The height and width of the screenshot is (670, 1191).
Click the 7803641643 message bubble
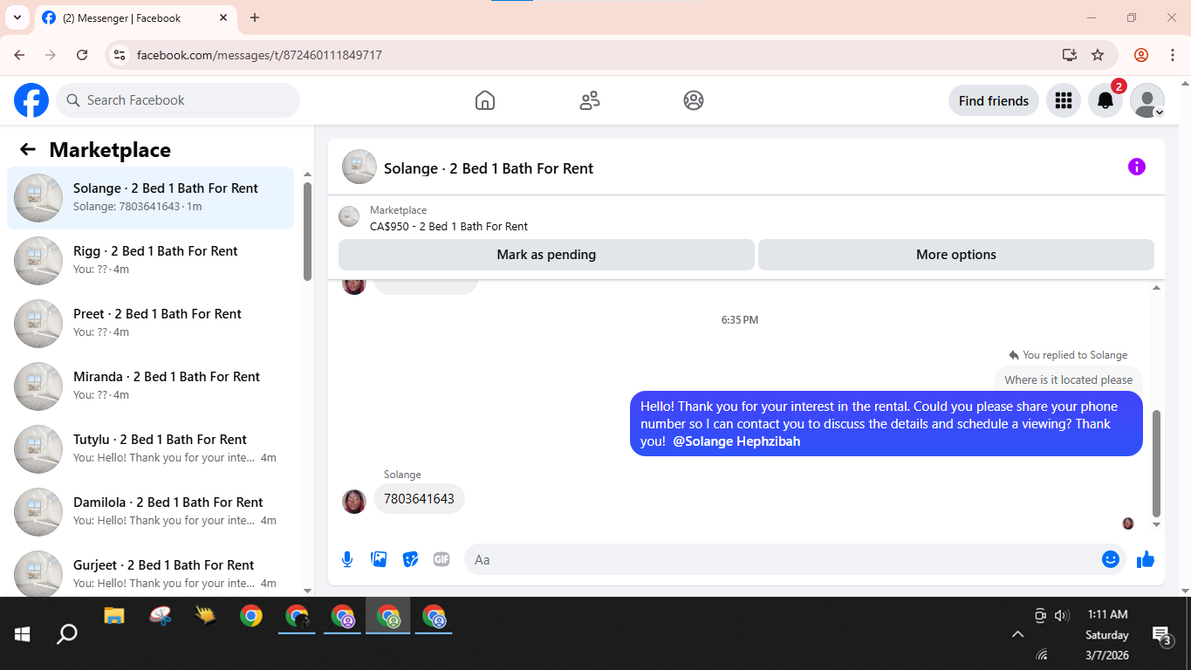coord(419,499)
